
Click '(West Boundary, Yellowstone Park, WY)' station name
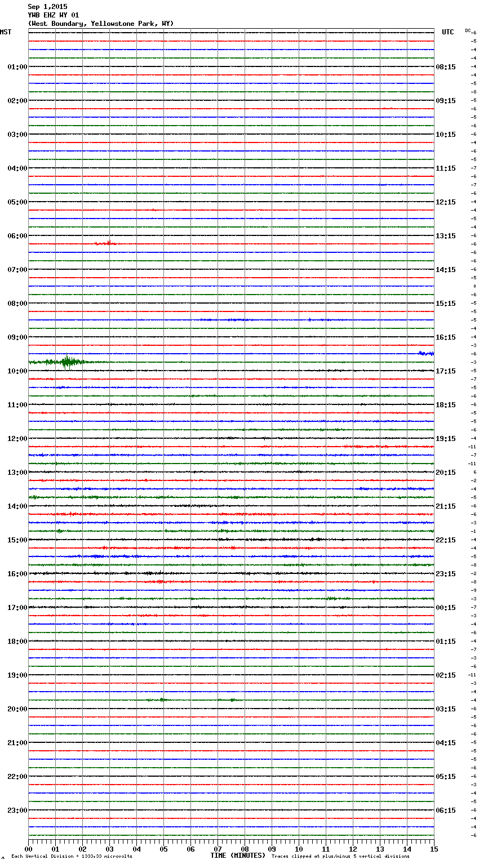coord(101,24)
